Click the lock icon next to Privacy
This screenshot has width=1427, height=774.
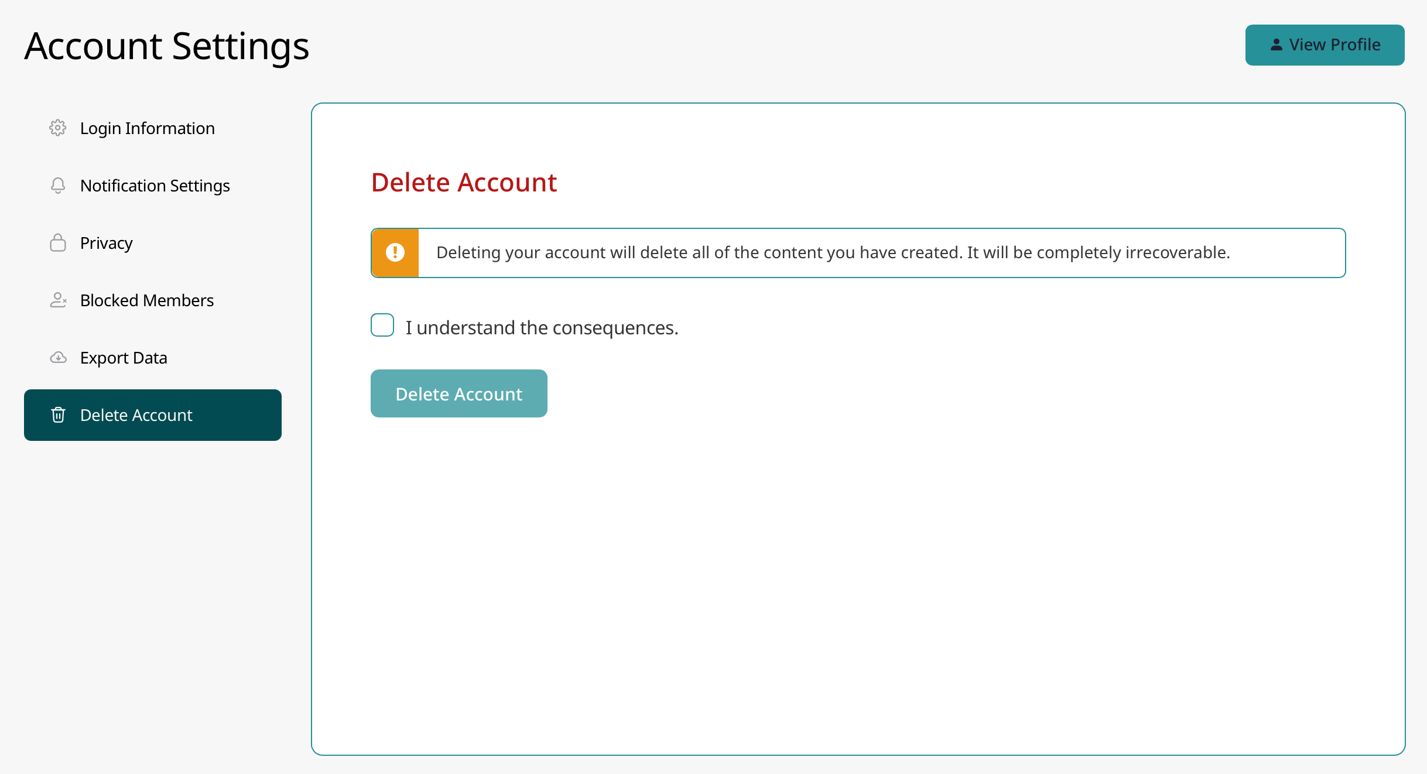57,242
